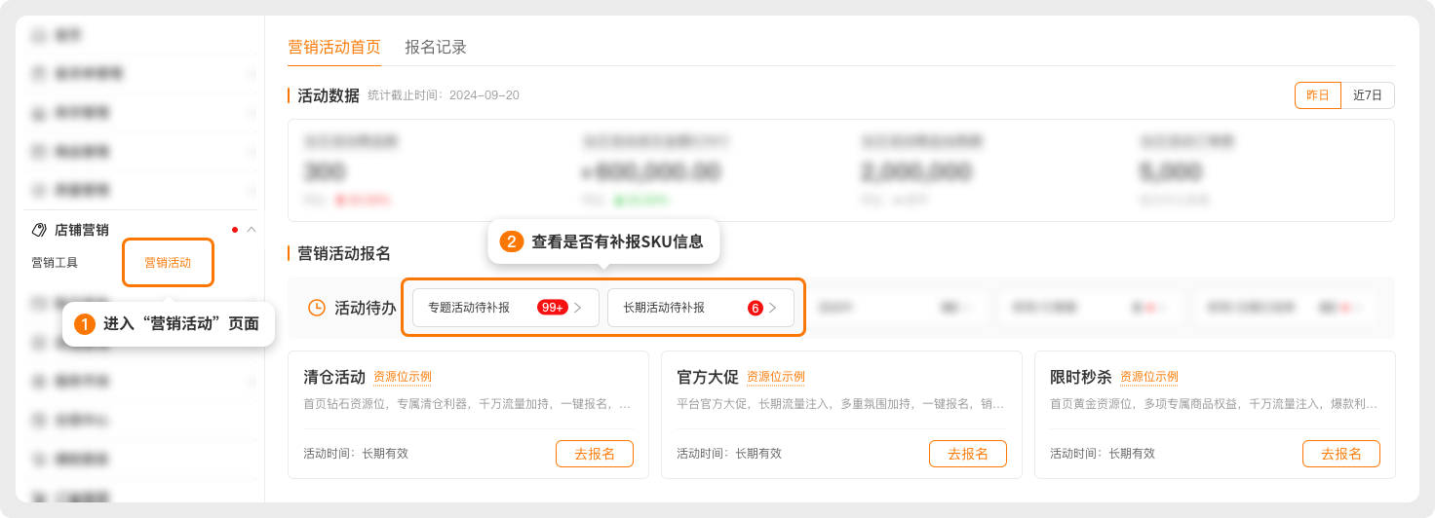Select 营销工具 in the sidebar
Image resolution: width=1435 pixels, height=518 pixels.
tap(55, 263)
